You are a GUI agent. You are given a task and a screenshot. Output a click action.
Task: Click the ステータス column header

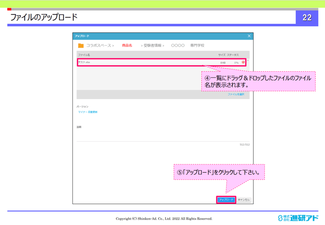click(x=233, y=55)
